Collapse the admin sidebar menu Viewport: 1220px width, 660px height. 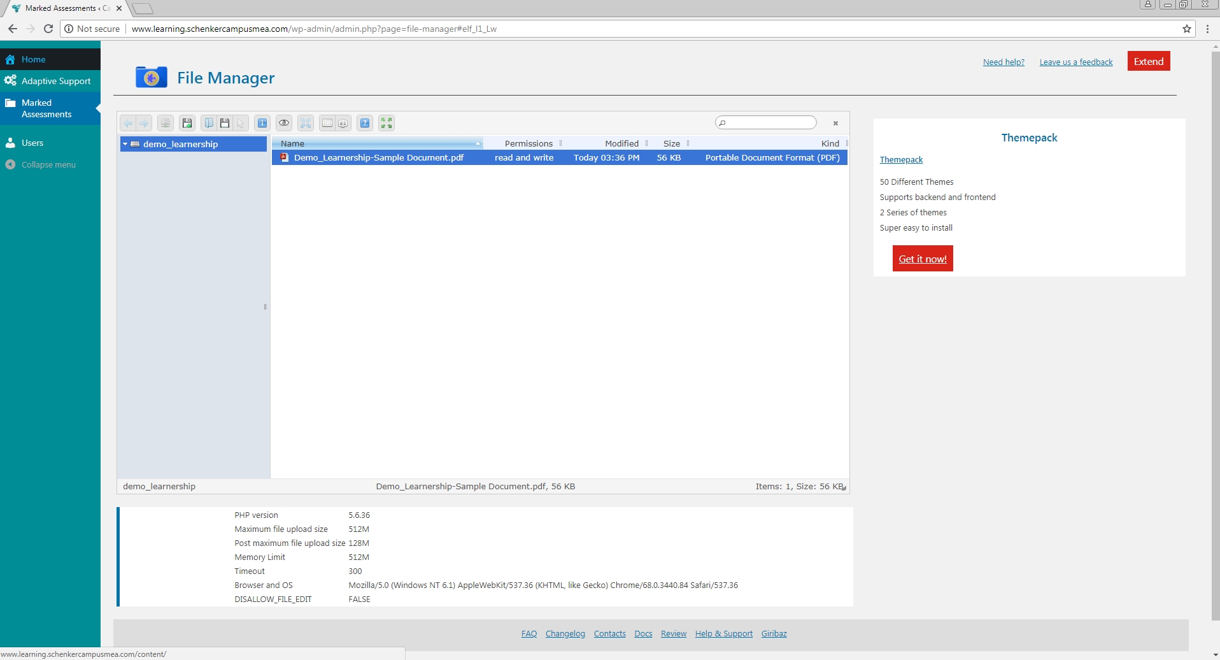pyautogui.click(x=48, y=164)
